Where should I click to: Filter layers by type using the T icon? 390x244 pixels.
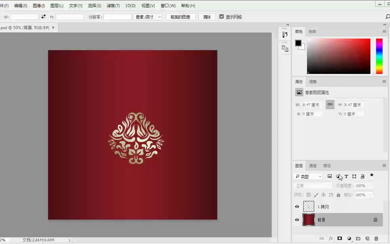[x=346, y=176]
